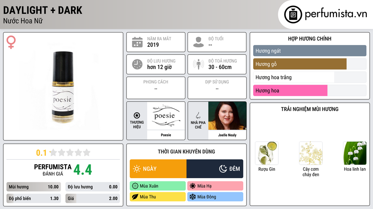Image resolution: width=373 pixels, height=209 pixels.
Task: Open the Hoa linh lan note image
Action: pyautogui.click(x=355, y=153)
